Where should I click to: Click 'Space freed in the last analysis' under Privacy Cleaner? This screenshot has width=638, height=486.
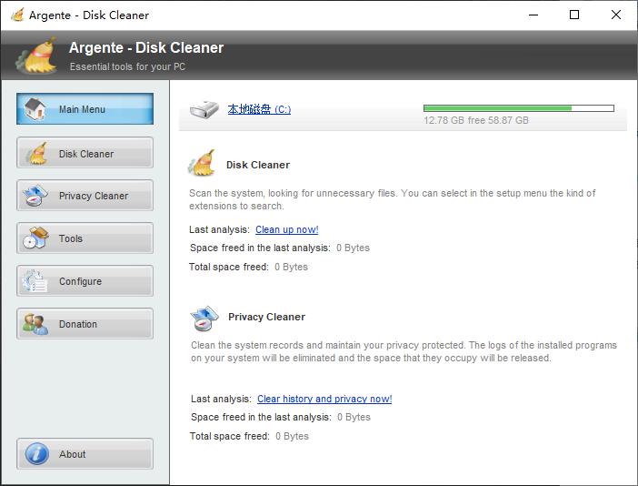[x=261, y=417]
